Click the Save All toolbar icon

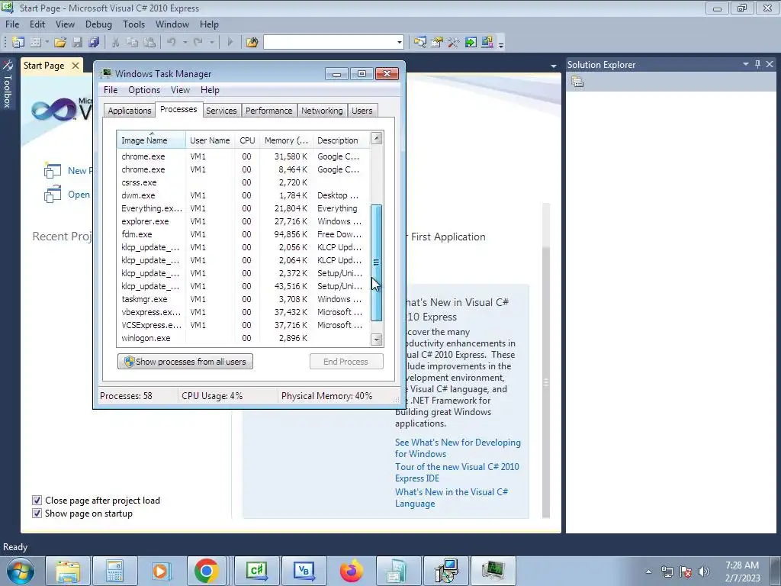click(x=94, y=43)
